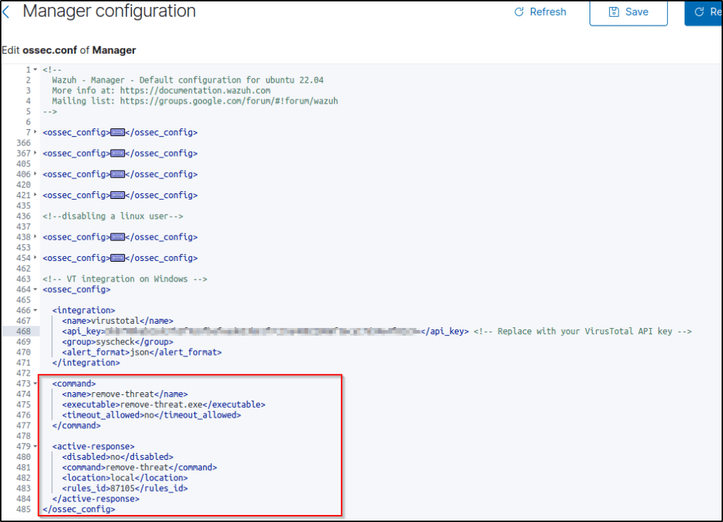Screen dimensions: 723x522
Task: Click the folded code placeholder on line 454
Action: tap(117, 258)
